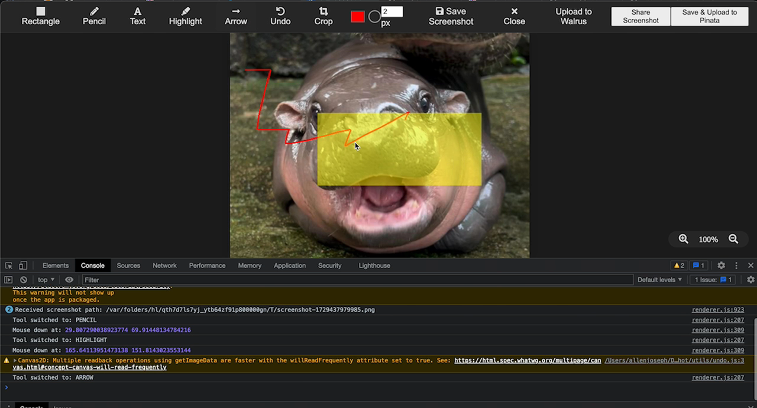Image resolution: width=757 pixels, height=408 pixels.
Task: Click the hippo screenshot canvas
Action: [x=380, y=145]
